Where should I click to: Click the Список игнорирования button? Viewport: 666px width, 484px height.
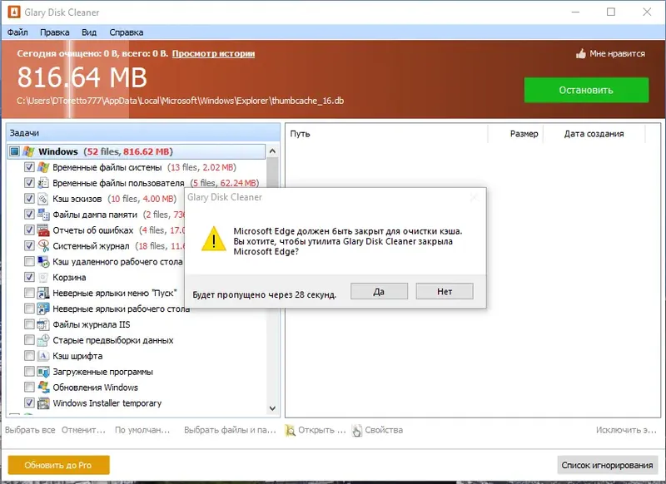click(608, 466)
